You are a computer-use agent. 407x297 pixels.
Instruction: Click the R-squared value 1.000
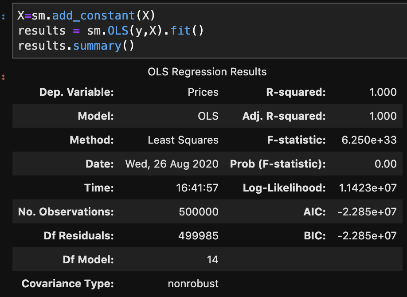(383, 92)
